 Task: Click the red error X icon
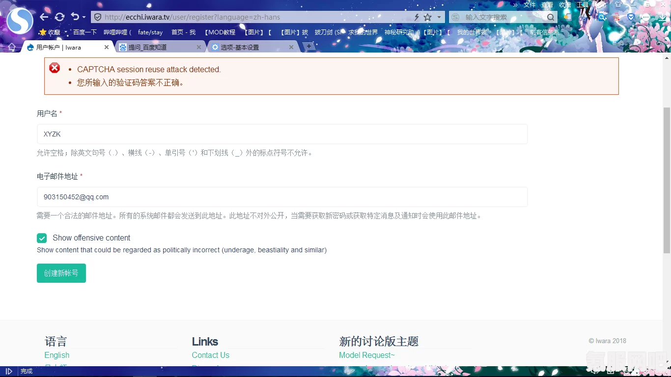(55, 68)
